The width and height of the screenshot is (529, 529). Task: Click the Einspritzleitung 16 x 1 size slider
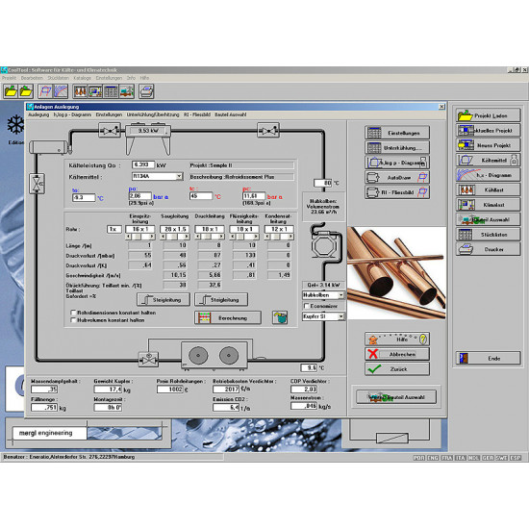point(140,237)
